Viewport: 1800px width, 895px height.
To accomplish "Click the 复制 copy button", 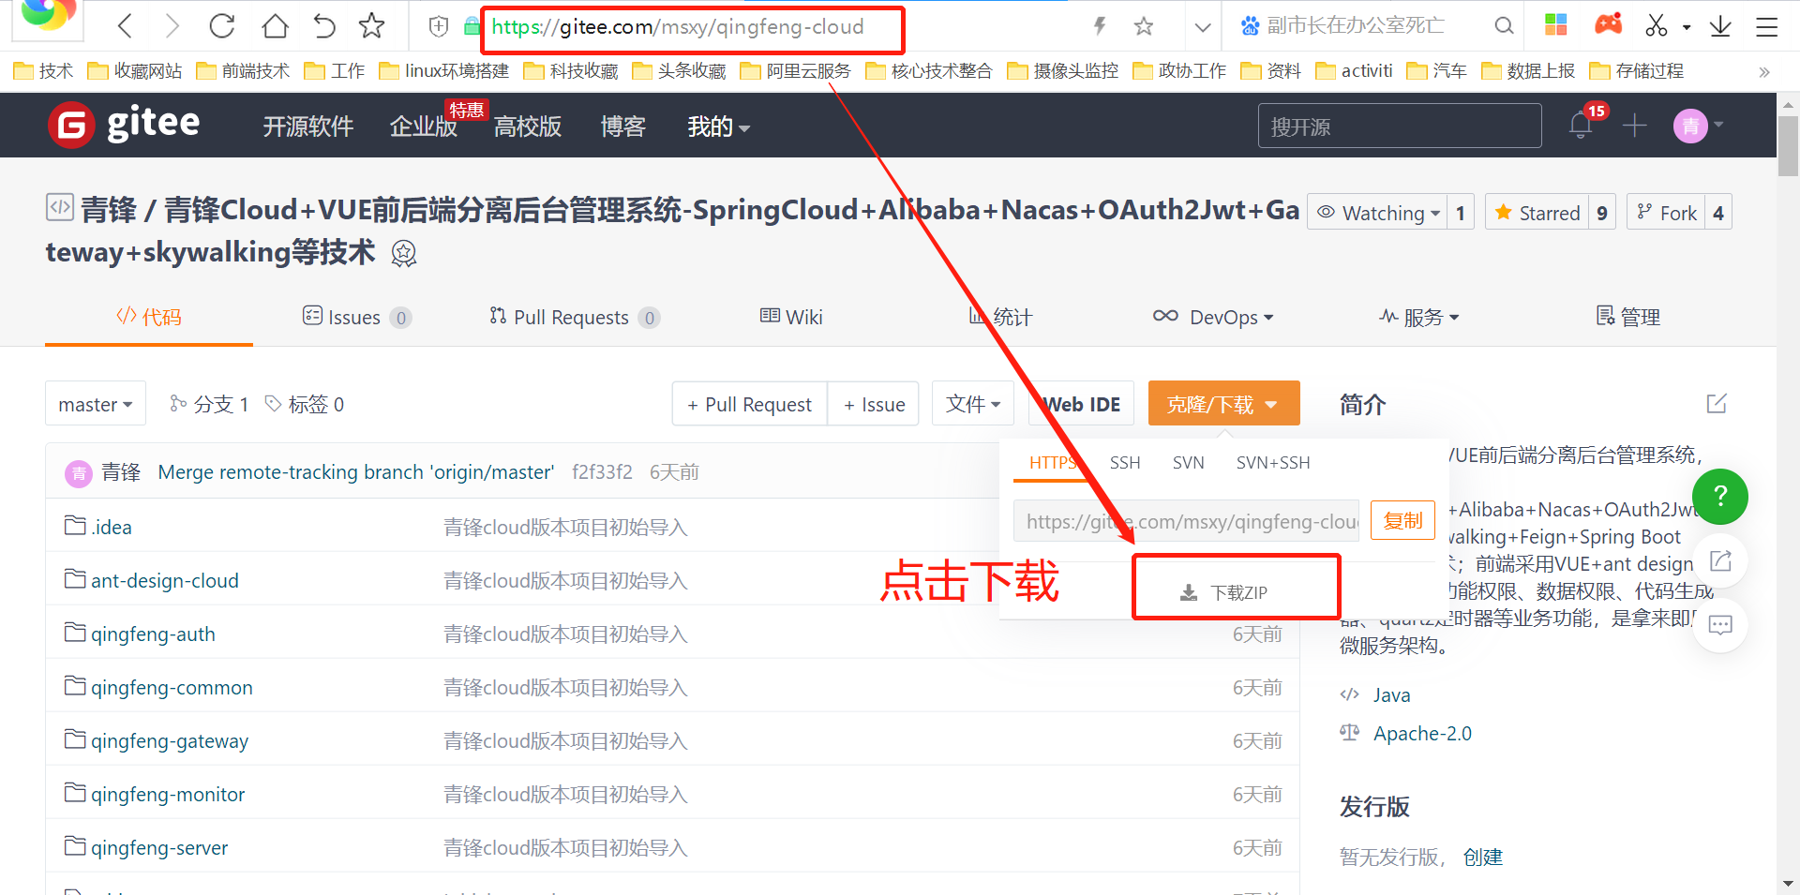I will click(x=1402, y=520).
